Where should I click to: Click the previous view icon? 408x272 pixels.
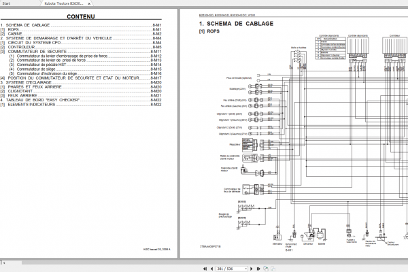pos(266,269)
